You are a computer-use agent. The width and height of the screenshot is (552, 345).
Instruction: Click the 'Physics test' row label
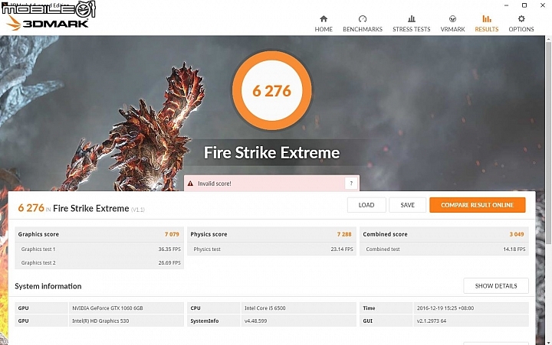207,249
